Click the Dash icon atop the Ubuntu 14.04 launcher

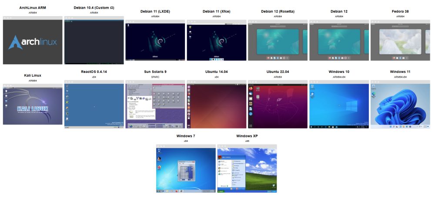click(x=189, y=87)
